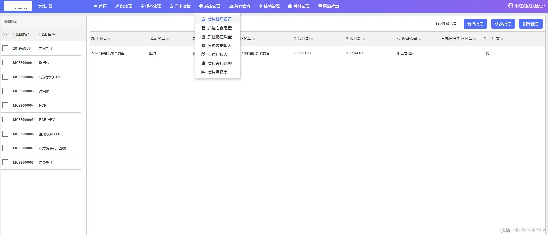Viewport: 548px width, 235px height.
Task: Enable the 包括失效批号 checkbox
Action: (x=433, y=24)
